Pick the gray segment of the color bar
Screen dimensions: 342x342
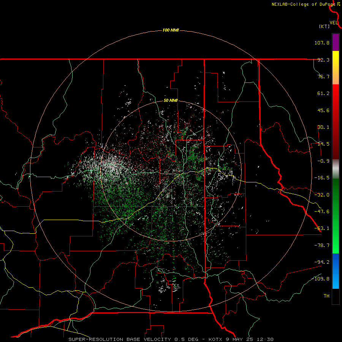click(336, 169)
